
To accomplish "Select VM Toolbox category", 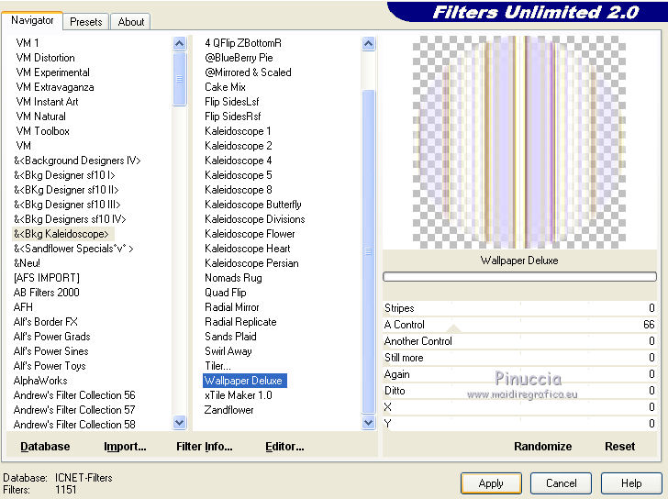I will 42,131.
